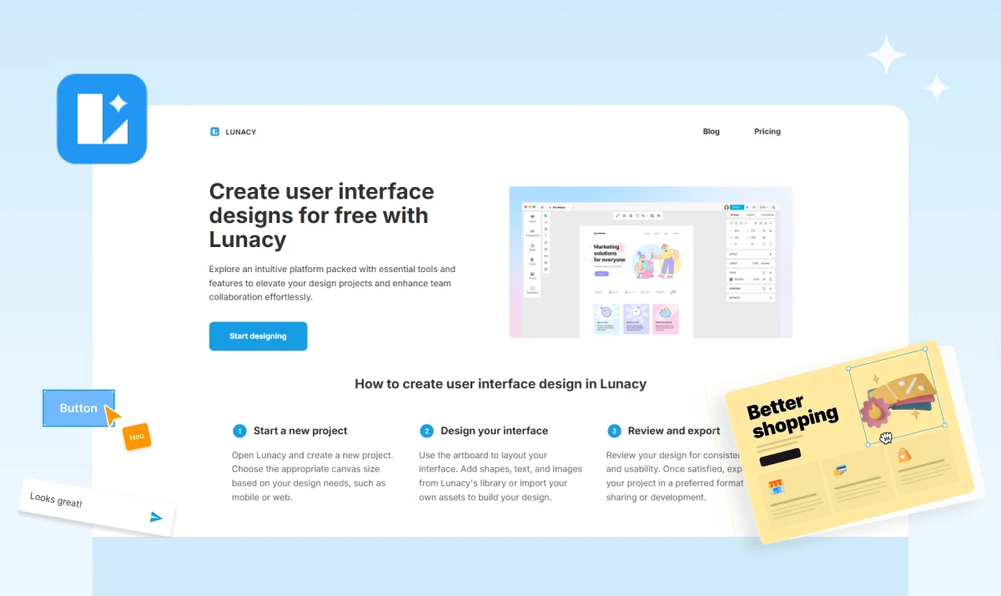Click the storefront icon on the shopping card

777,487
